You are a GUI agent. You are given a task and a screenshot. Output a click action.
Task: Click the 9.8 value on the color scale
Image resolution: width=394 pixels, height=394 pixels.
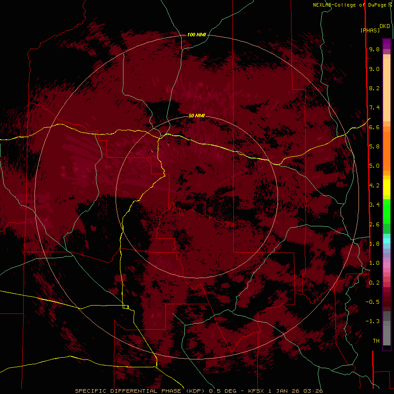374,49
